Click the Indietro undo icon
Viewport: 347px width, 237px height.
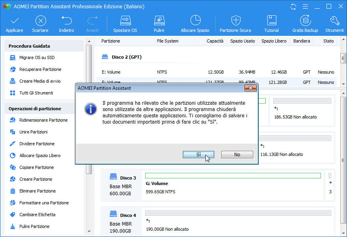(66, 20)
